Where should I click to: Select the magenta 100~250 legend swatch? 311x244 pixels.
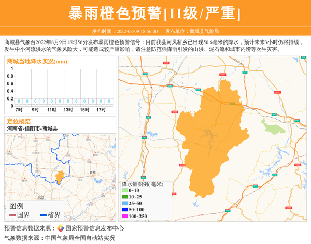tap(125, 216)
